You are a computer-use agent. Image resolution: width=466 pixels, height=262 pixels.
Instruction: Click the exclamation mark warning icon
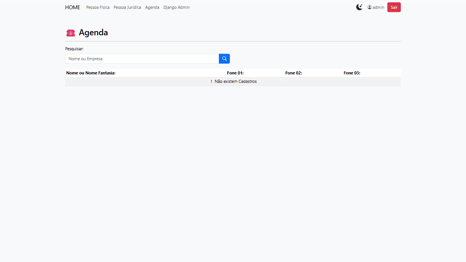tap(212, 81)
